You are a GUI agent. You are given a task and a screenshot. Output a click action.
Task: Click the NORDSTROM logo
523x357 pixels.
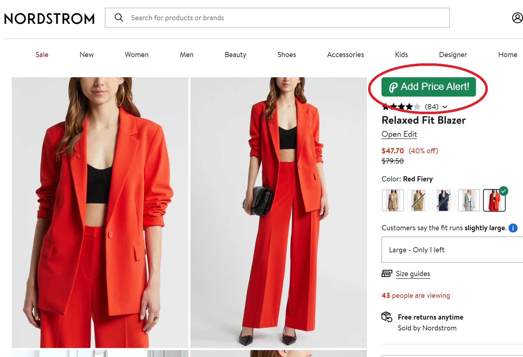click(x=49, y=18)
